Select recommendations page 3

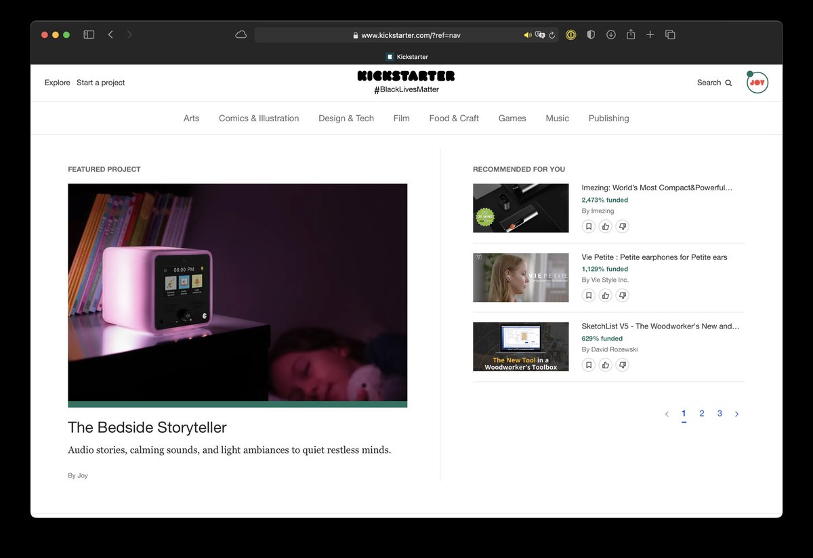720,414
